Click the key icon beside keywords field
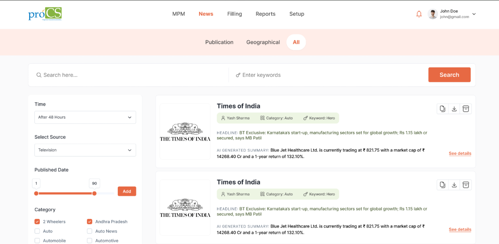 [238, 75]
